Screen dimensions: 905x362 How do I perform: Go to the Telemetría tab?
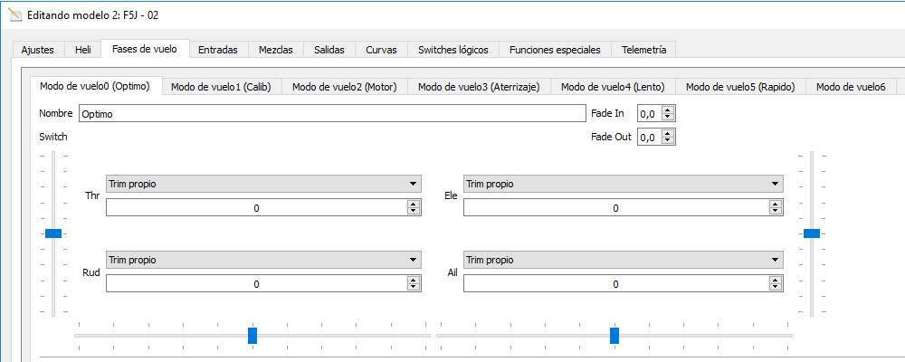(643, 50)
